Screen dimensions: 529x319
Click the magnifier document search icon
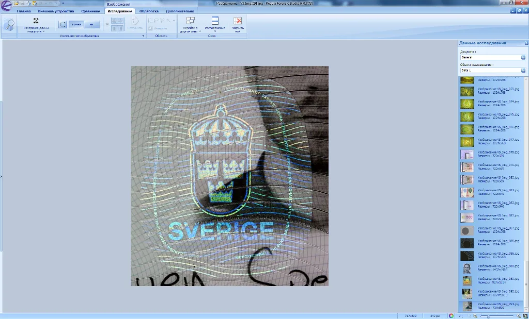(9, 26)
